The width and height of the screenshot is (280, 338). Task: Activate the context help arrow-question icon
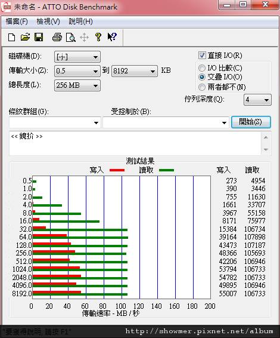pyautogui.click(x=112, y=37)
